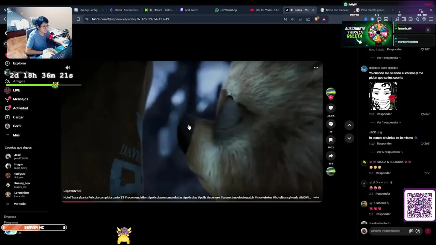Screen dimensions: 436x245
Task: Like TOXICA & SOLITARIA comment heart
Action: (425, 173)
